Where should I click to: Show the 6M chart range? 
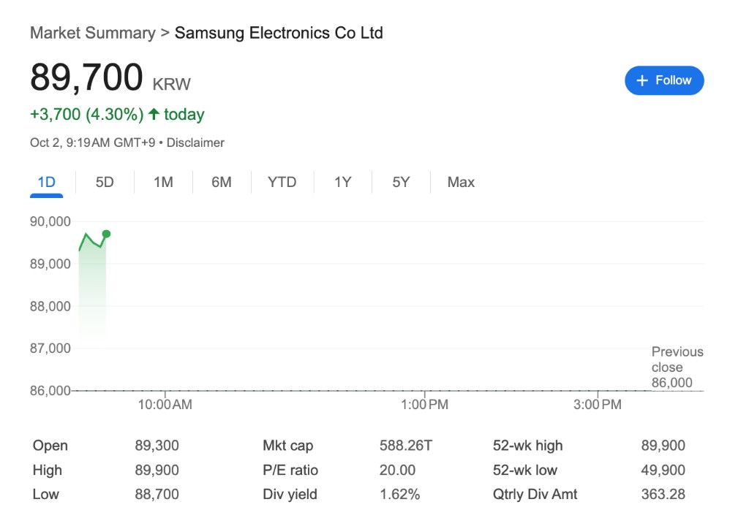click(x=221, y=182)
